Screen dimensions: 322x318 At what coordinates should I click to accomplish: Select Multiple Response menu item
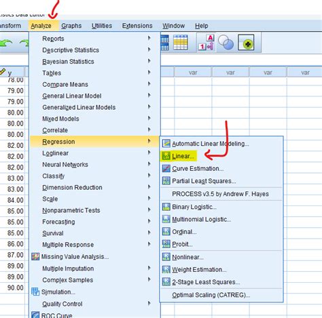point(94,245)
